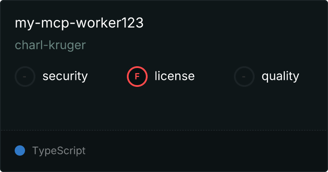Click the red F license grade badge
Viewport: 328px width, 172px height.
pyautogui.click(x=137, y=77)
